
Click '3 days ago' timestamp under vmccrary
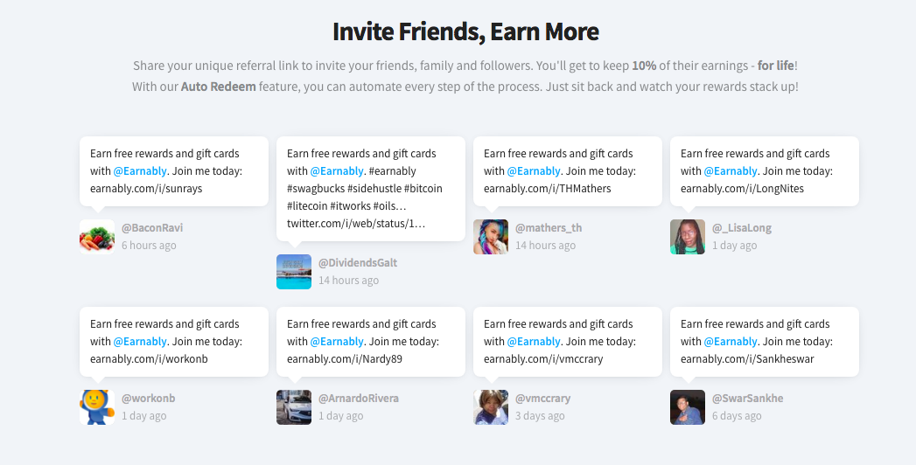pos(540,416)
